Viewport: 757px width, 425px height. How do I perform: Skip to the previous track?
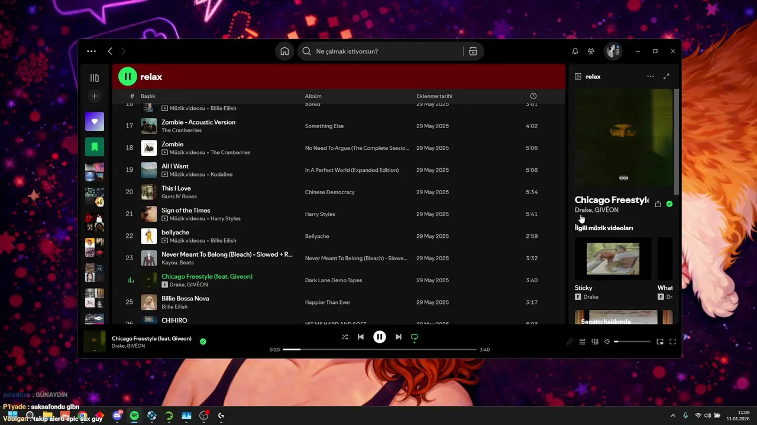point(361,337)
